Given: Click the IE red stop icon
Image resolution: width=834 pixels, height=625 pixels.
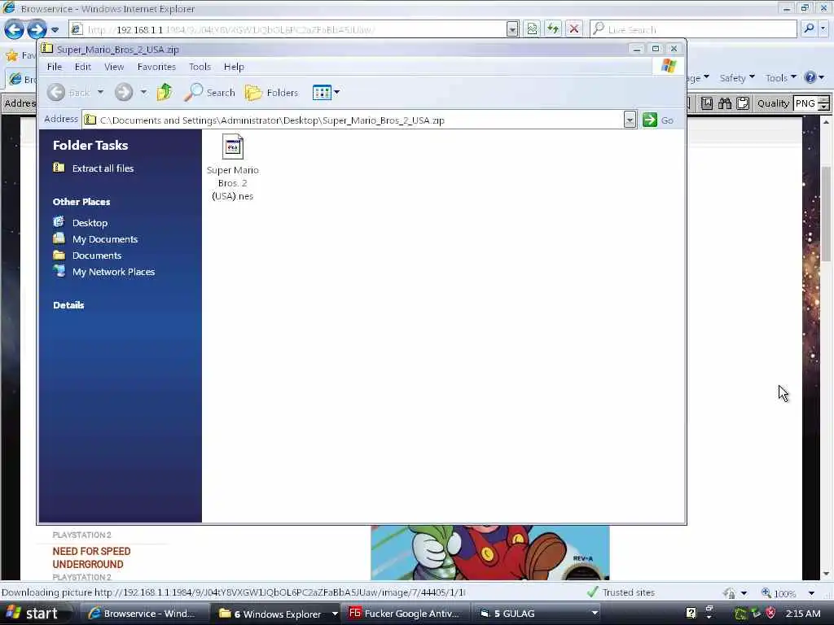Looking at the screenshot, I should pos(574,29).
